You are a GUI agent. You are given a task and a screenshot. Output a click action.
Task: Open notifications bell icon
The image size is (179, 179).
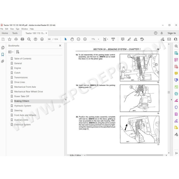pos(162,33)
